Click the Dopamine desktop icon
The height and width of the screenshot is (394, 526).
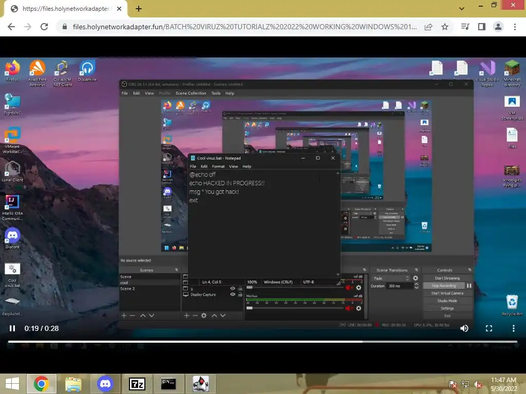point(87,71)
